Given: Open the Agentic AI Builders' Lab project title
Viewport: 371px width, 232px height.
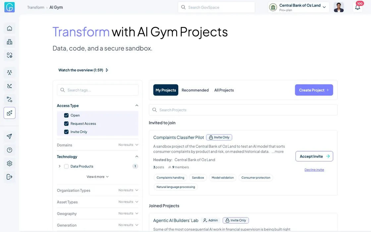Looking at the screenshot, I should 176,220.
